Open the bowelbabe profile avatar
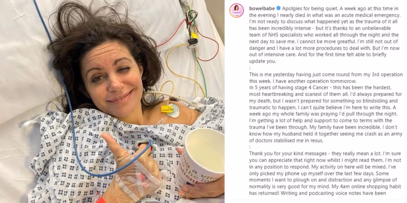The width and height of the screenshot is (407, 203). click(x=237, y=11)
